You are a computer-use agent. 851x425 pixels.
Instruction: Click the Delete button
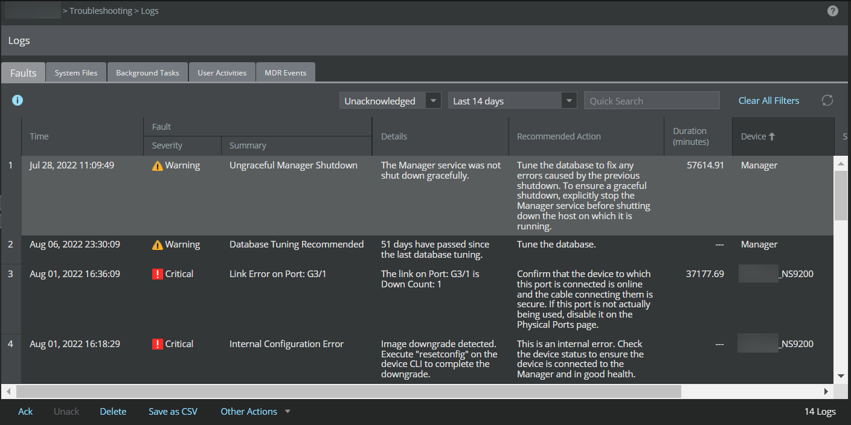click(113, 412)
